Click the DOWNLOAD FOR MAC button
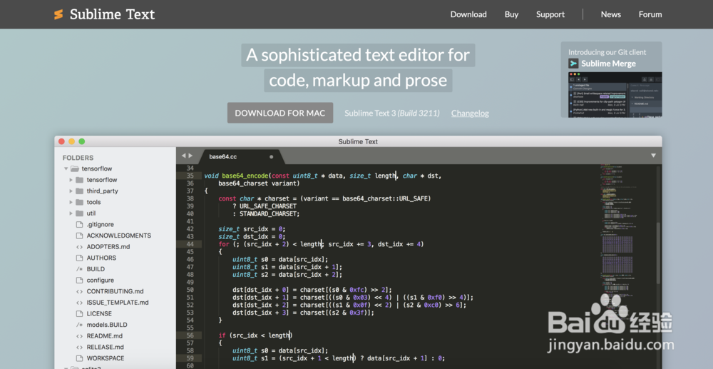This screenshot has height=369, width=713. pyautogui.click(x=280, y=113)
